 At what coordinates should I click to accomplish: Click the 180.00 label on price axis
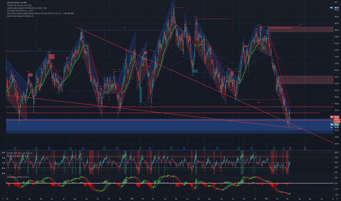click(337, 30)
